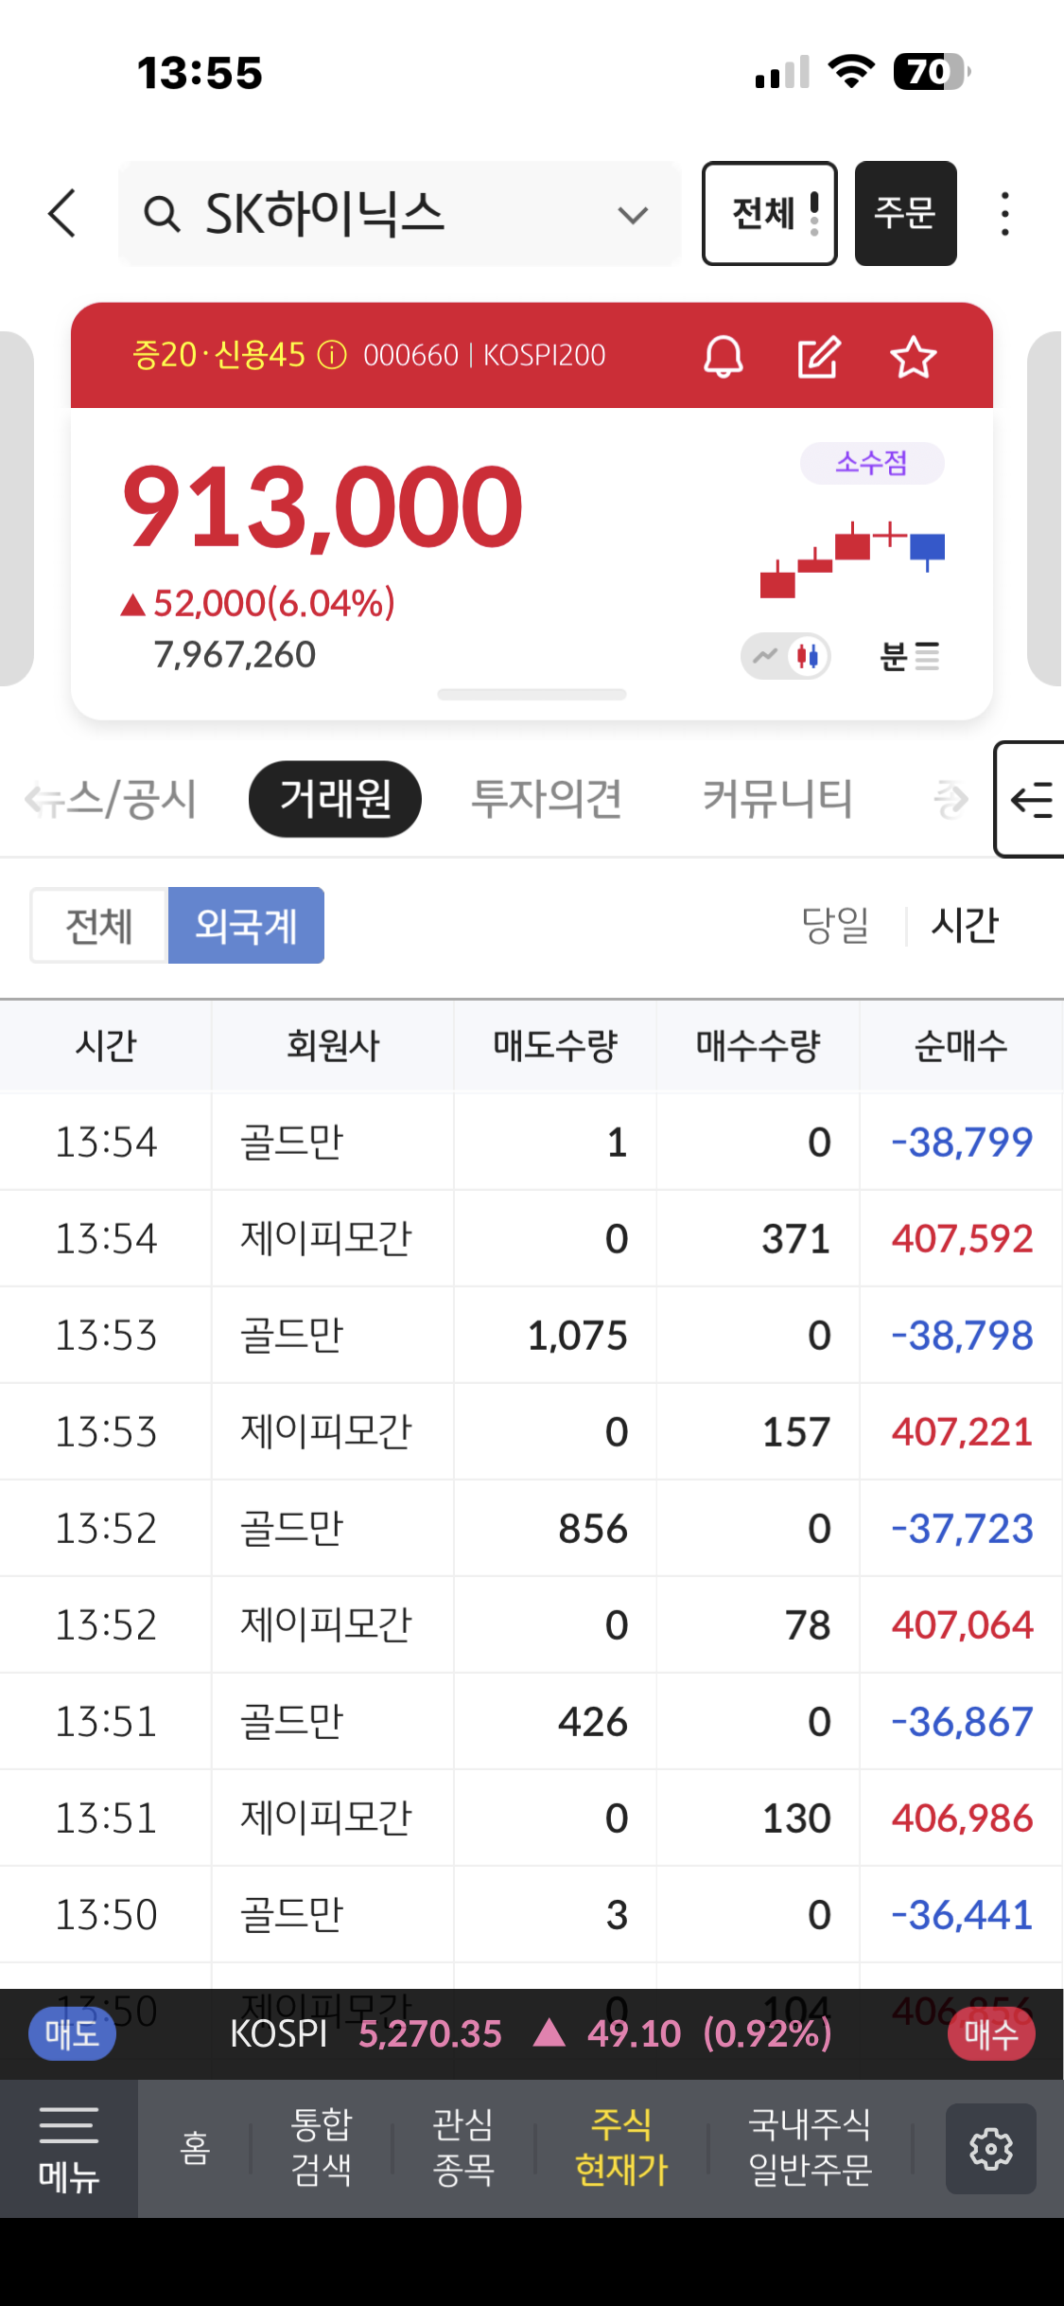
Task: Open the side panel collapse arrow icon
Action: coord(1031,800)
